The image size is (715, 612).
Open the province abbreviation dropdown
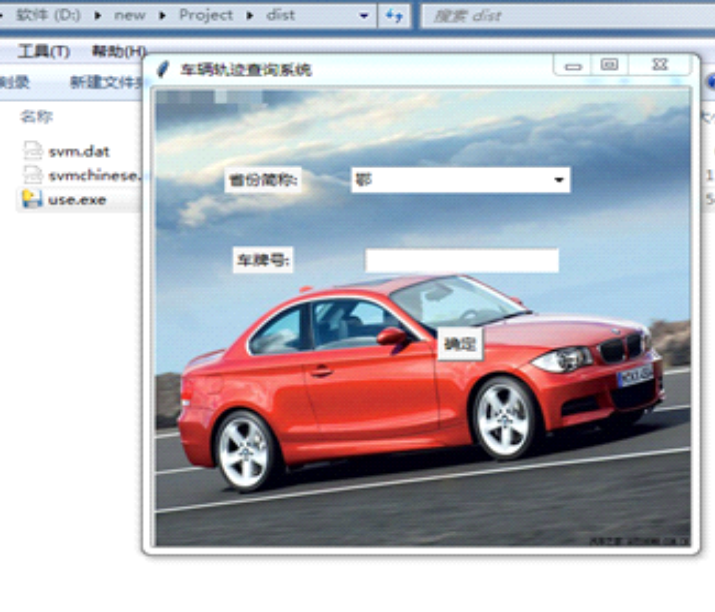[x=559, y=180]
